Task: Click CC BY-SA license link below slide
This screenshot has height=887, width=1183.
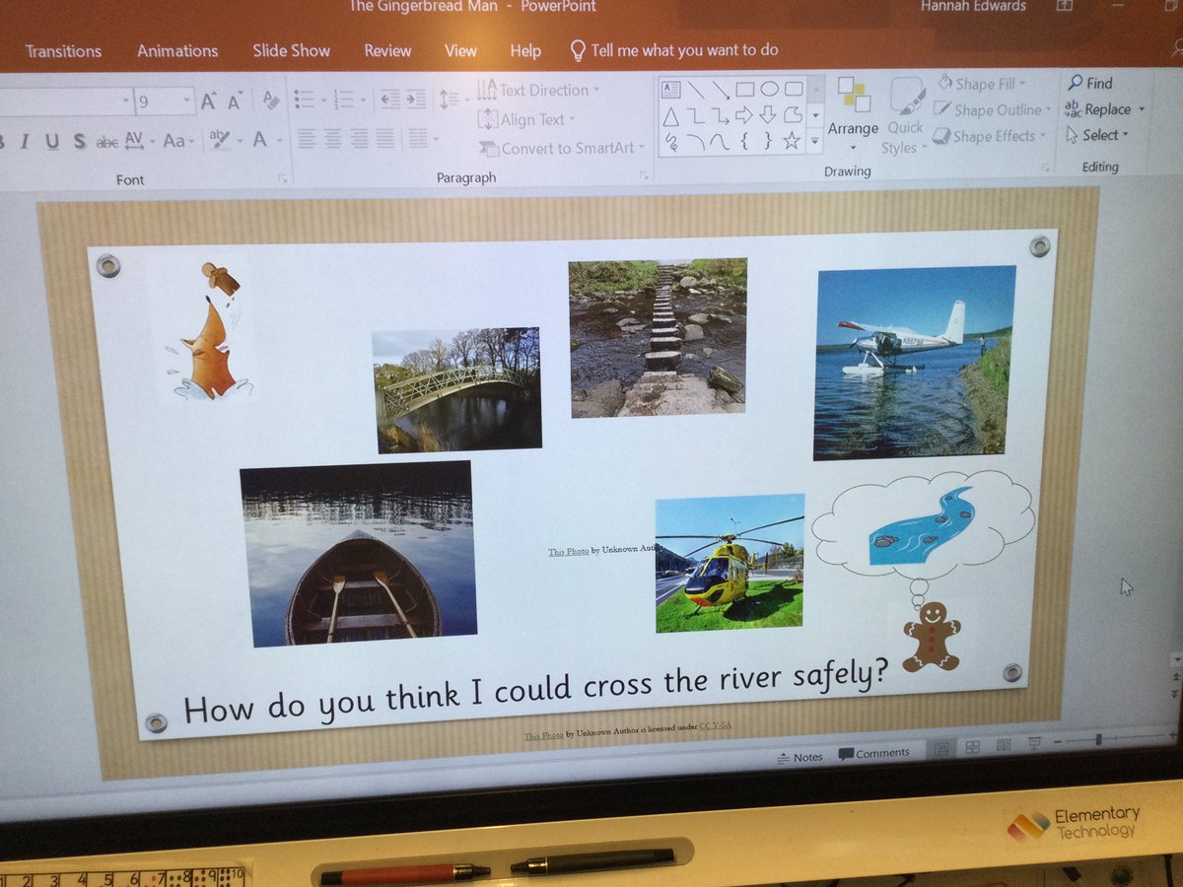Action: click(x=715, y=726)
